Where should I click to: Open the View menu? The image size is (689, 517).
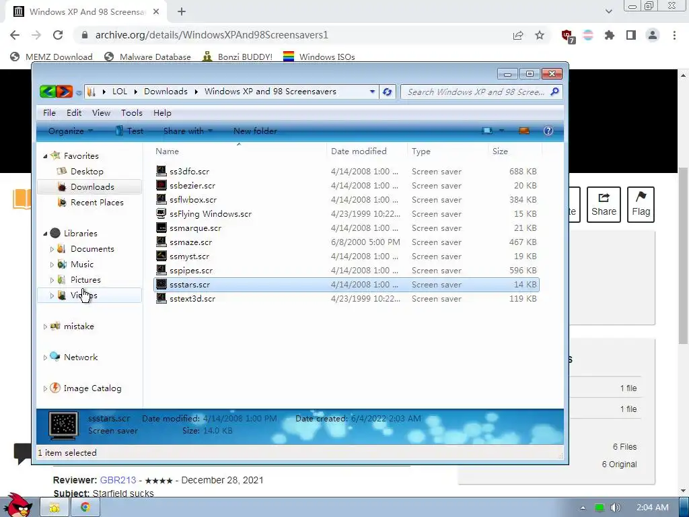click(101, 113)
